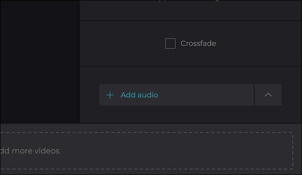Click the Crossfade label text
The image size is (302, 175).
pos(198,44)
